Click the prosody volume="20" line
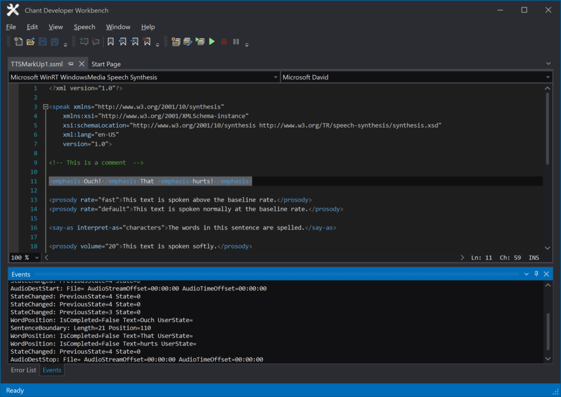 151,246
